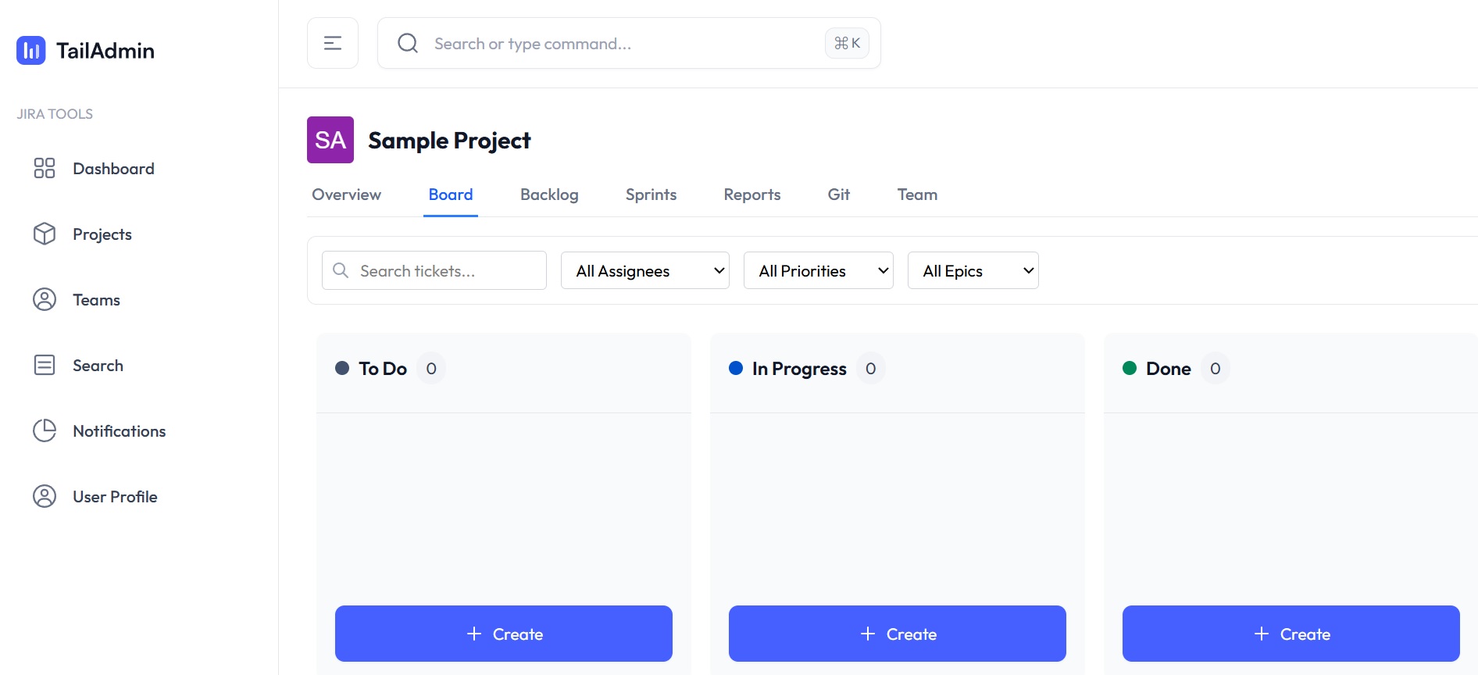Add a ticket in Done column
1478x675 pixels.
[x=1291, y=634]
